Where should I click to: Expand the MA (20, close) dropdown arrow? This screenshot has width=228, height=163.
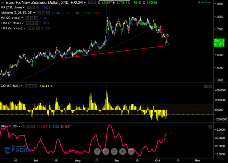pos(22,18)
